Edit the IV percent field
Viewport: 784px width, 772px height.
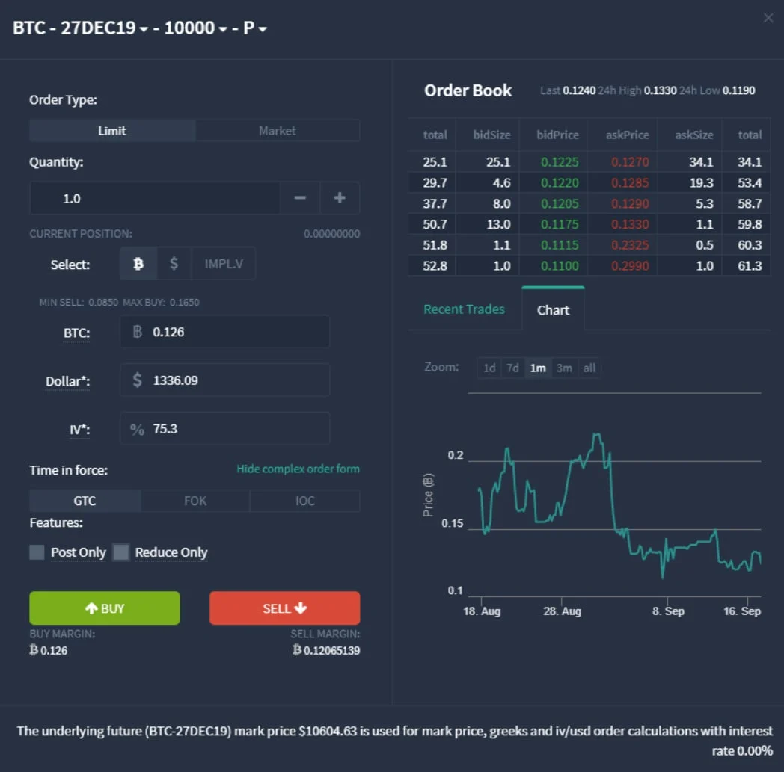(224, 428)
